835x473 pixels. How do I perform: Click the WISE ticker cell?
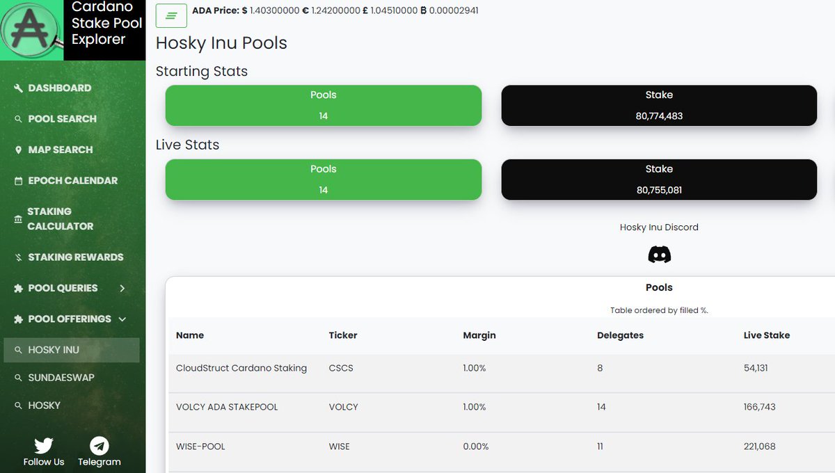(340, 447)
